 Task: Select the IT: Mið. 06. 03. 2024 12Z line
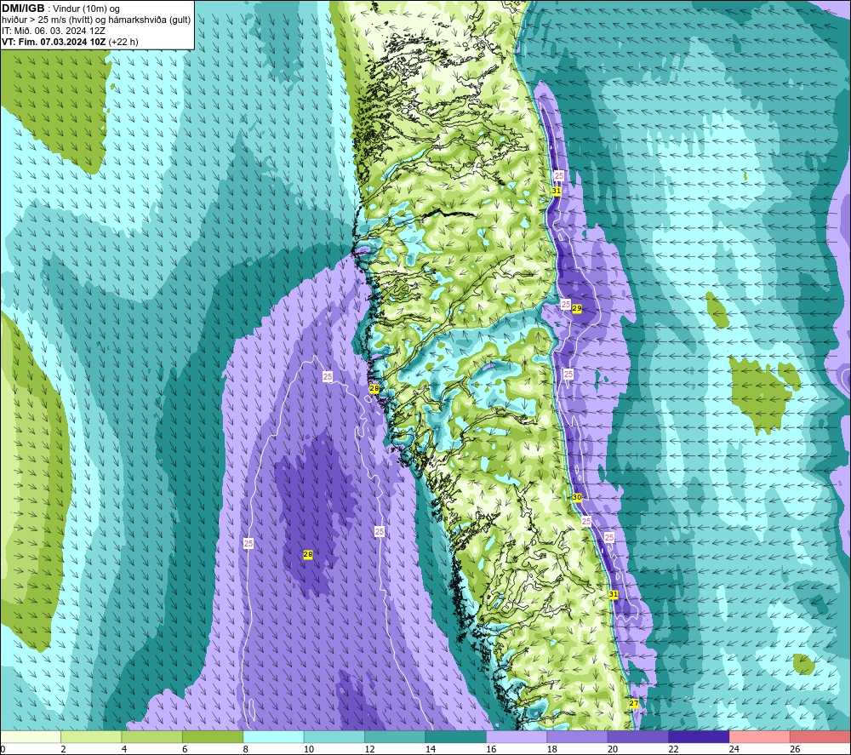click(x=53, y=31)
